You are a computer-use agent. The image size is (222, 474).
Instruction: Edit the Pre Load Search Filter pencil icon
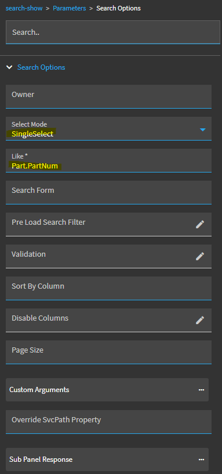click(x=199, y=224)
